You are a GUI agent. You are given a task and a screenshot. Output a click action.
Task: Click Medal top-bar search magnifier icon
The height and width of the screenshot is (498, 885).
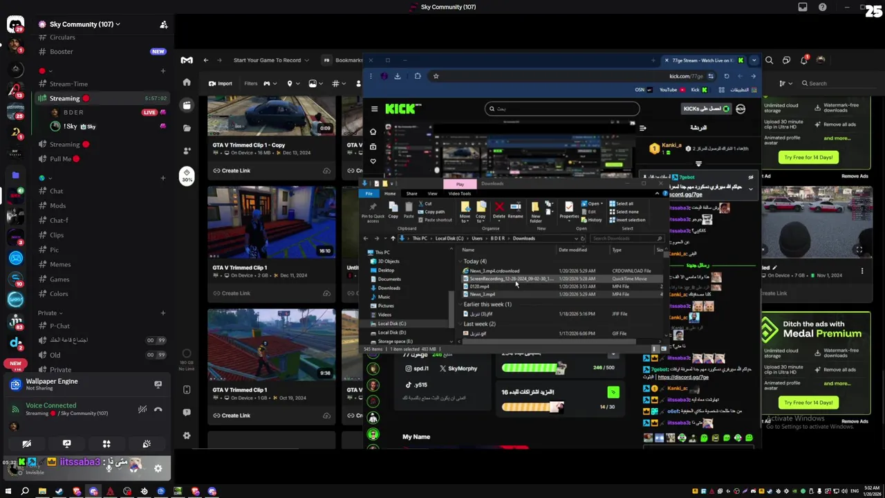click(x=769, y=60)
